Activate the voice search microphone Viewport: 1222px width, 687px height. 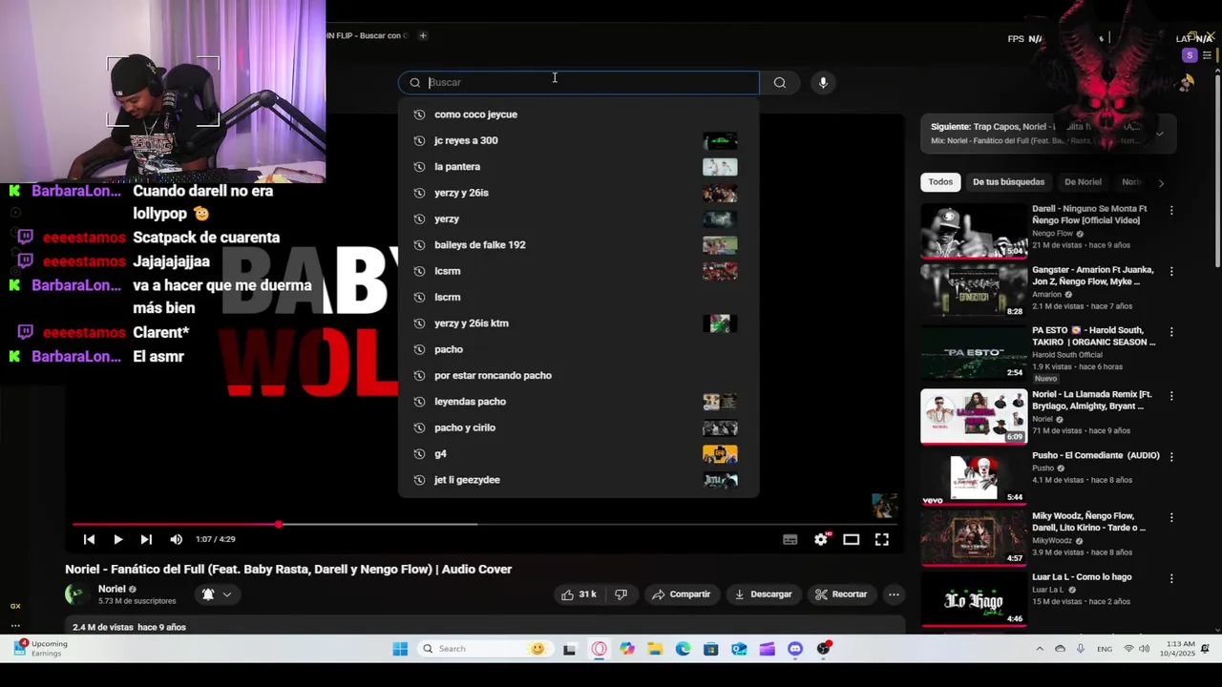coord(823,82)
